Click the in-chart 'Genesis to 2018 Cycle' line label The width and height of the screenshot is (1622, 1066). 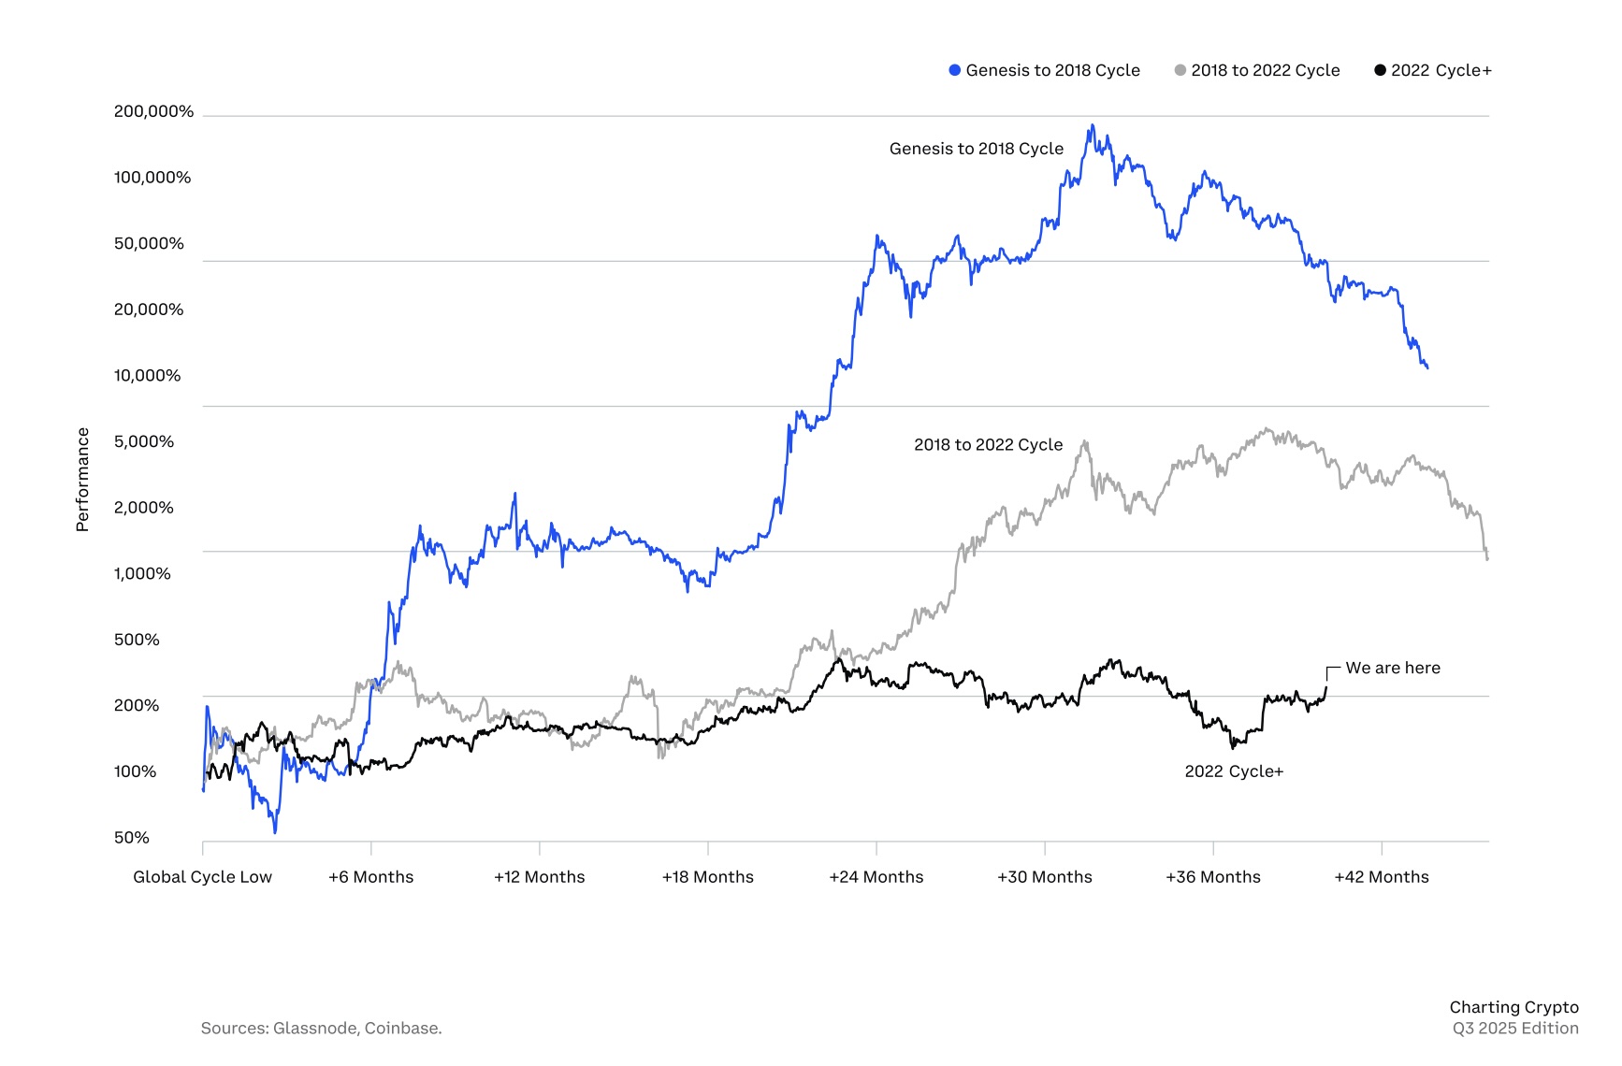(x=977, y=149)
